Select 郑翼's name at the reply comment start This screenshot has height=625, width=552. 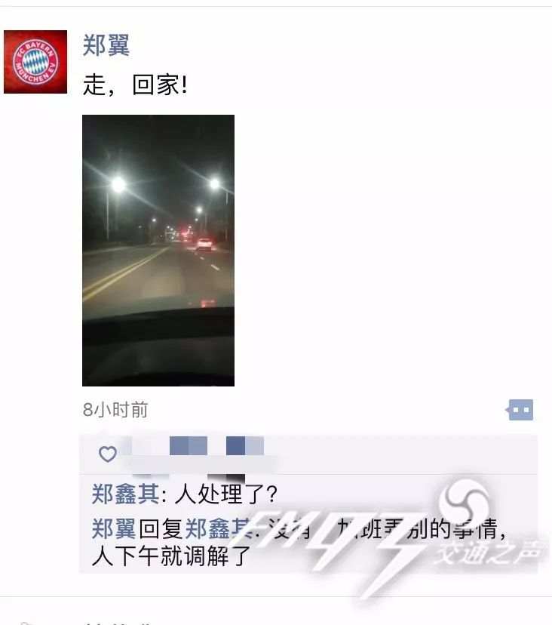(x=114, y=528)
